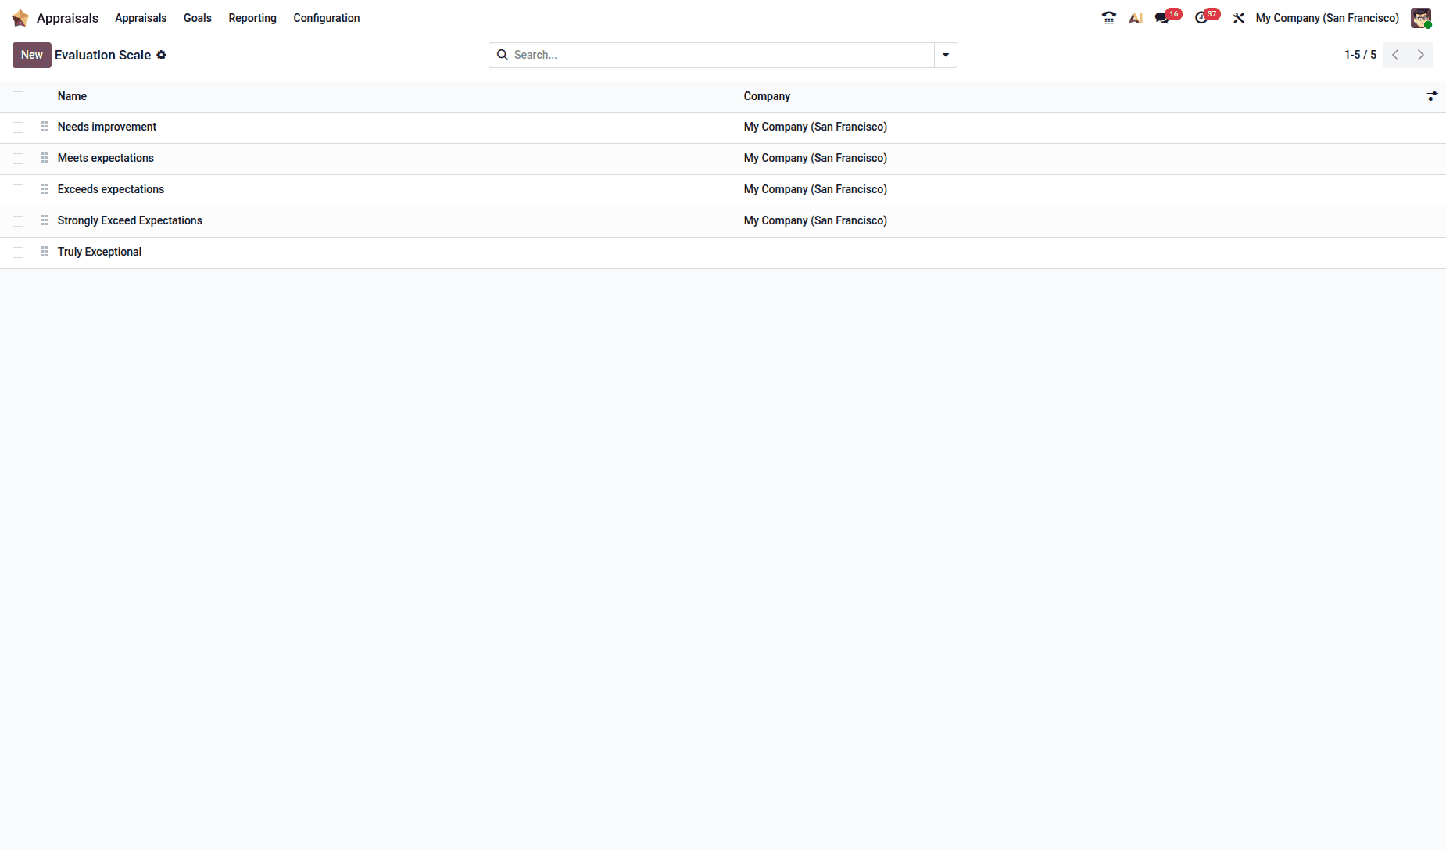1446x849 pixels.
Task: Open the activities clock icon with badge 37
Action: (x=1201, y=18)
